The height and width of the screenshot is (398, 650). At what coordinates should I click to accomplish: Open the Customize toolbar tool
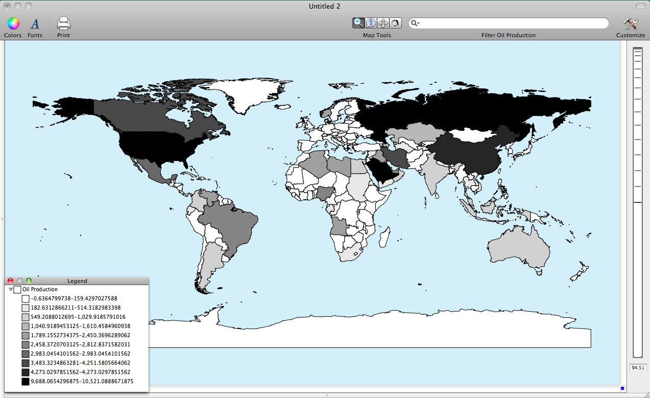click(x=631, y=24)
